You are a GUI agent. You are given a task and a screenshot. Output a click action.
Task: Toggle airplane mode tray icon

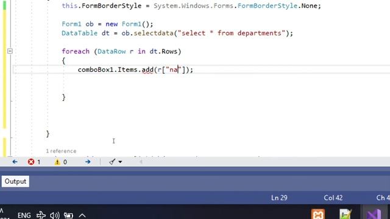pos(41,215)
